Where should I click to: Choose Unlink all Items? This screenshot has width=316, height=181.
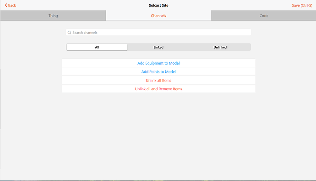pos(158,80)
